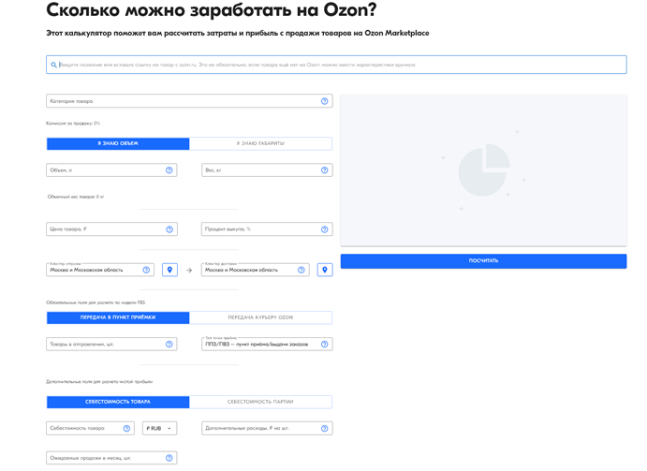Switch to Я ЗНАЮ ГАБАРИТЫ tab
This screenshot has height=471, width=647.
(260, 143)
